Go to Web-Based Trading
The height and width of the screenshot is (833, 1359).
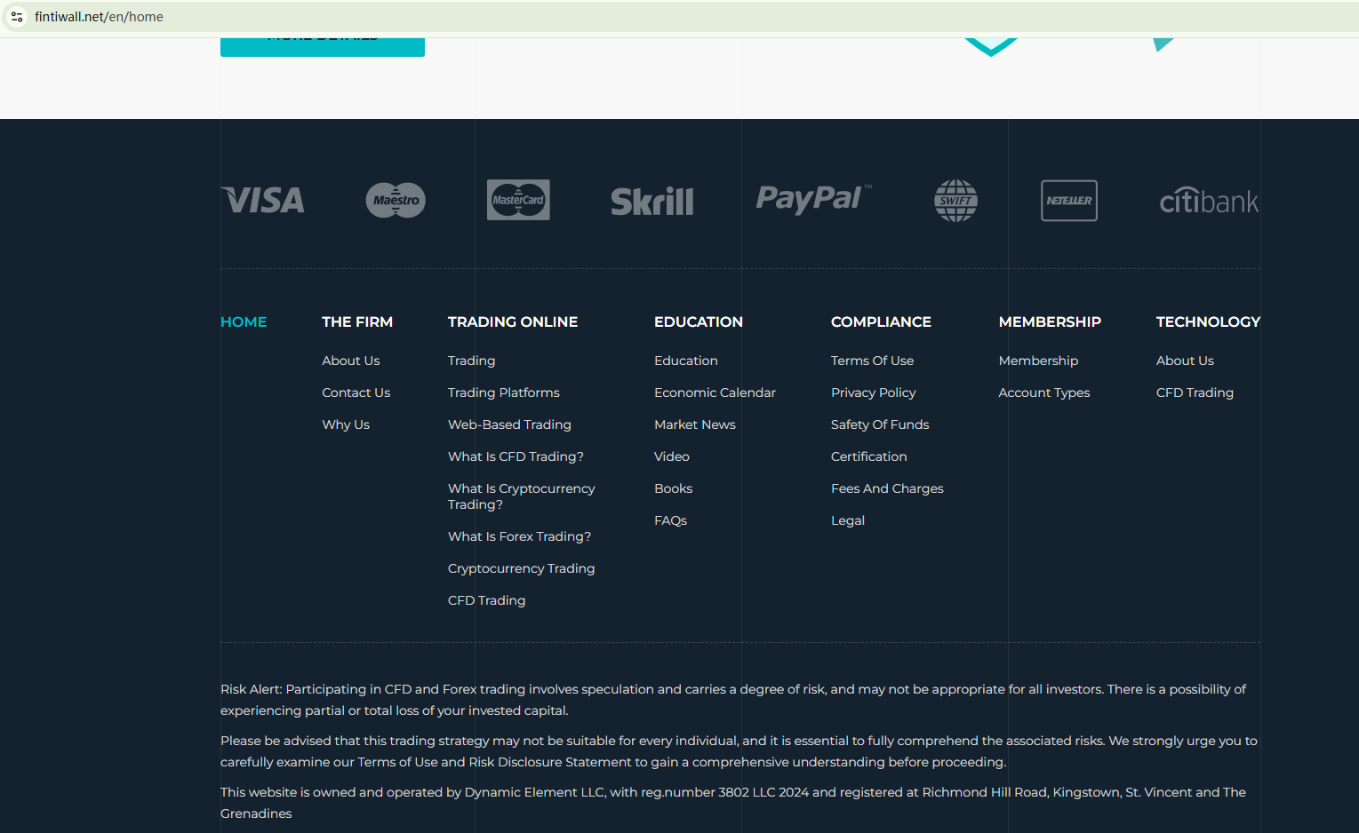coord(509,424)
